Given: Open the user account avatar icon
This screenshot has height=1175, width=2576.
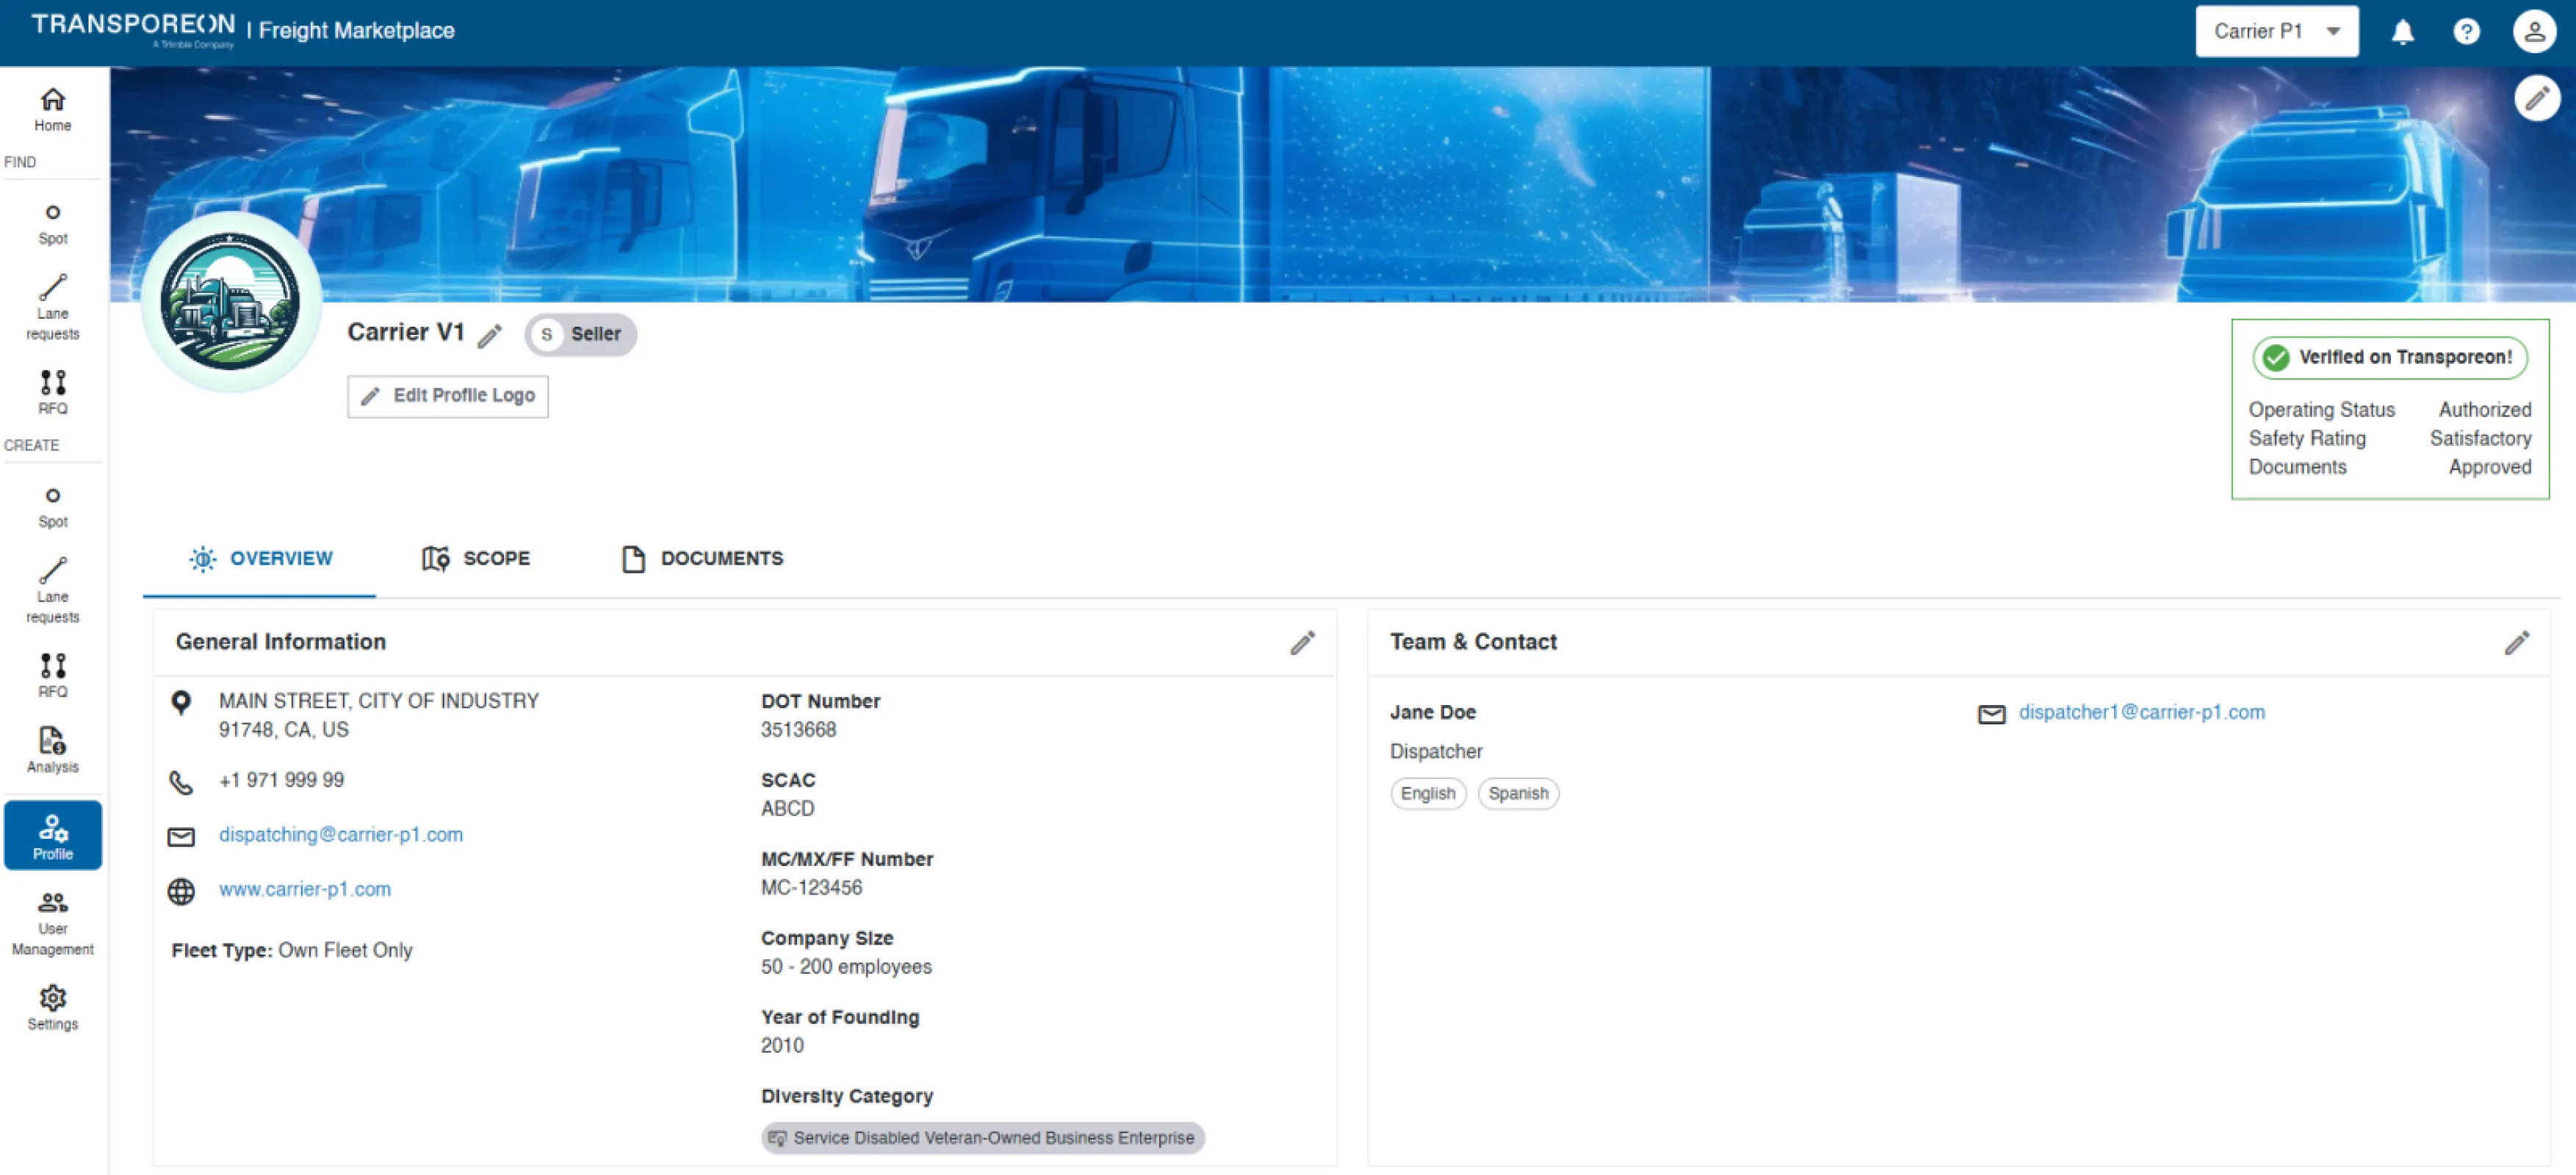Looking at the screenshot, I should tap(2534, 32).
